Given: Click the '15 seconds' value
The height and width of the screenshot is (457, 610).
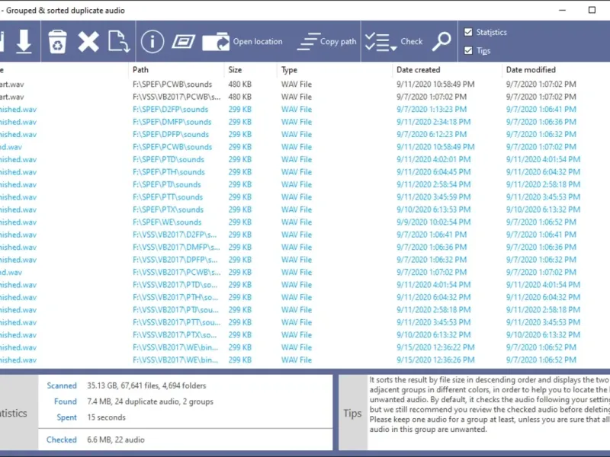Looking at the screenshot, I should pyautogui.click(x=106, y=417).
